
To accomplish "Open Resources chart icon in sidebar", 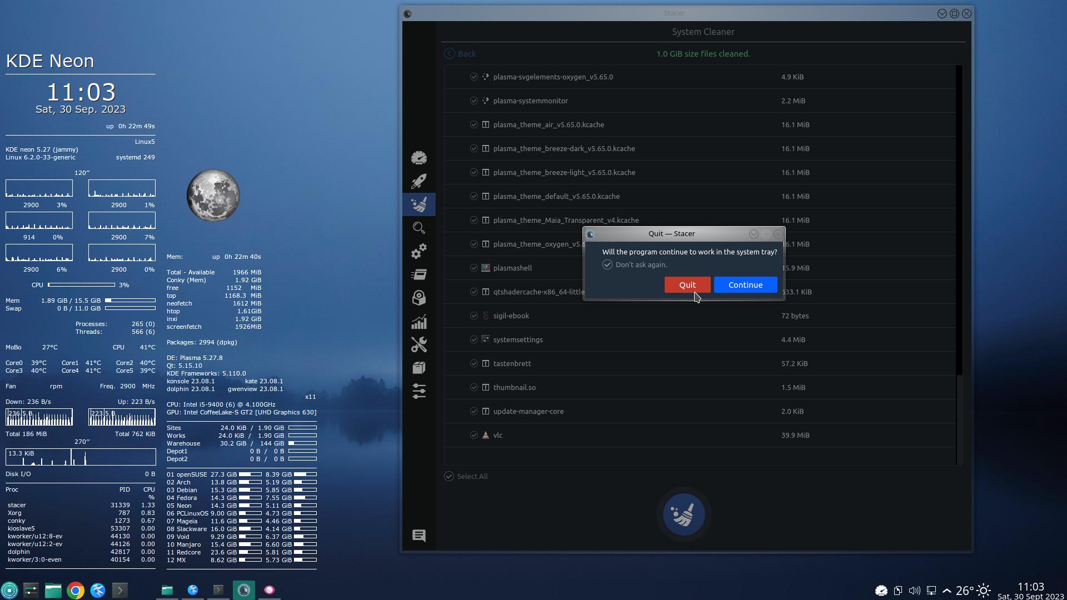I will click(419, 321).
